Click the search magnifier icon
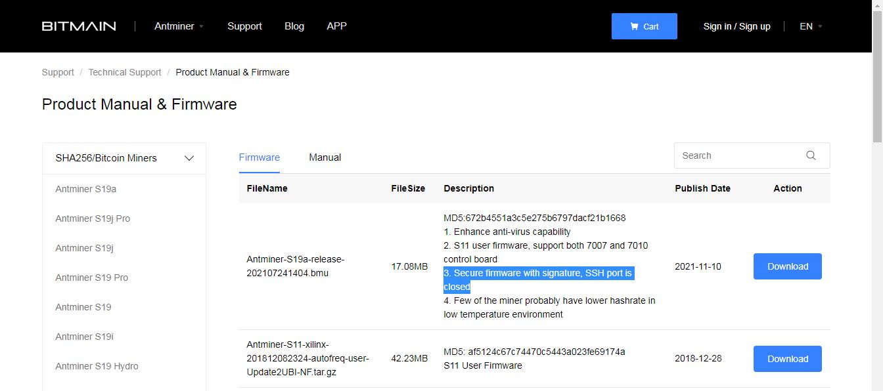The height and width of the screenshot is (391, 883). pos(810,155)
